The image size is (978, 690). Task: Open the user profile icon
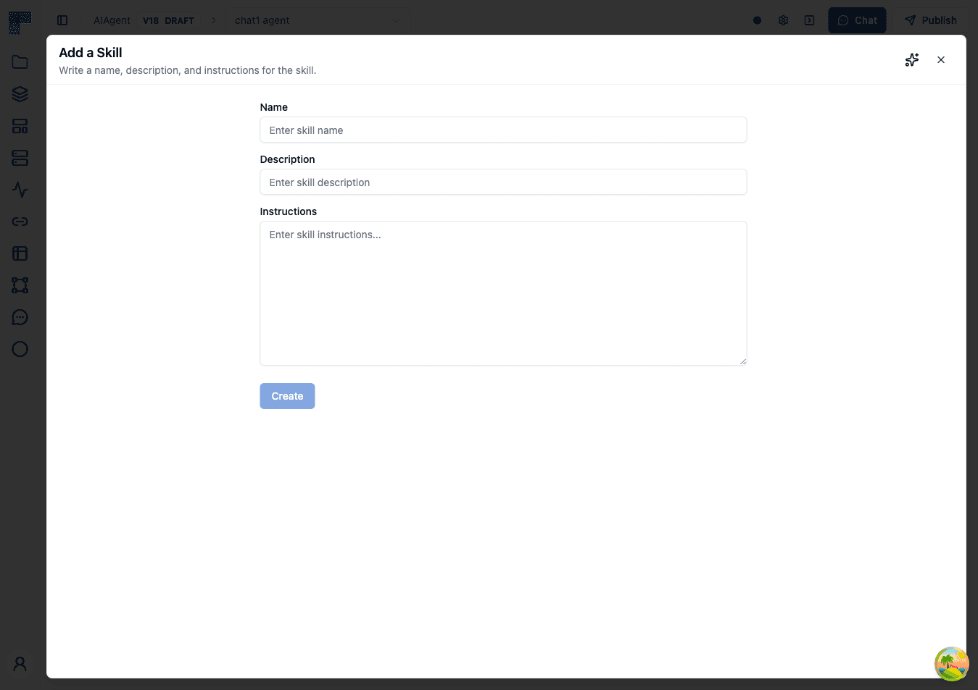click(x=20, y=663)
